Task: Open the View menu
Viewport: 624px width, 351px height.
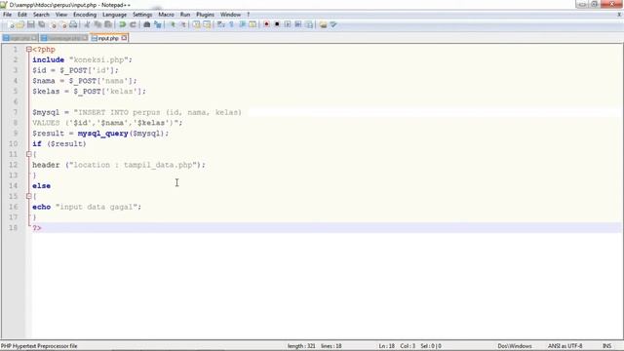Action: [61, 15]
